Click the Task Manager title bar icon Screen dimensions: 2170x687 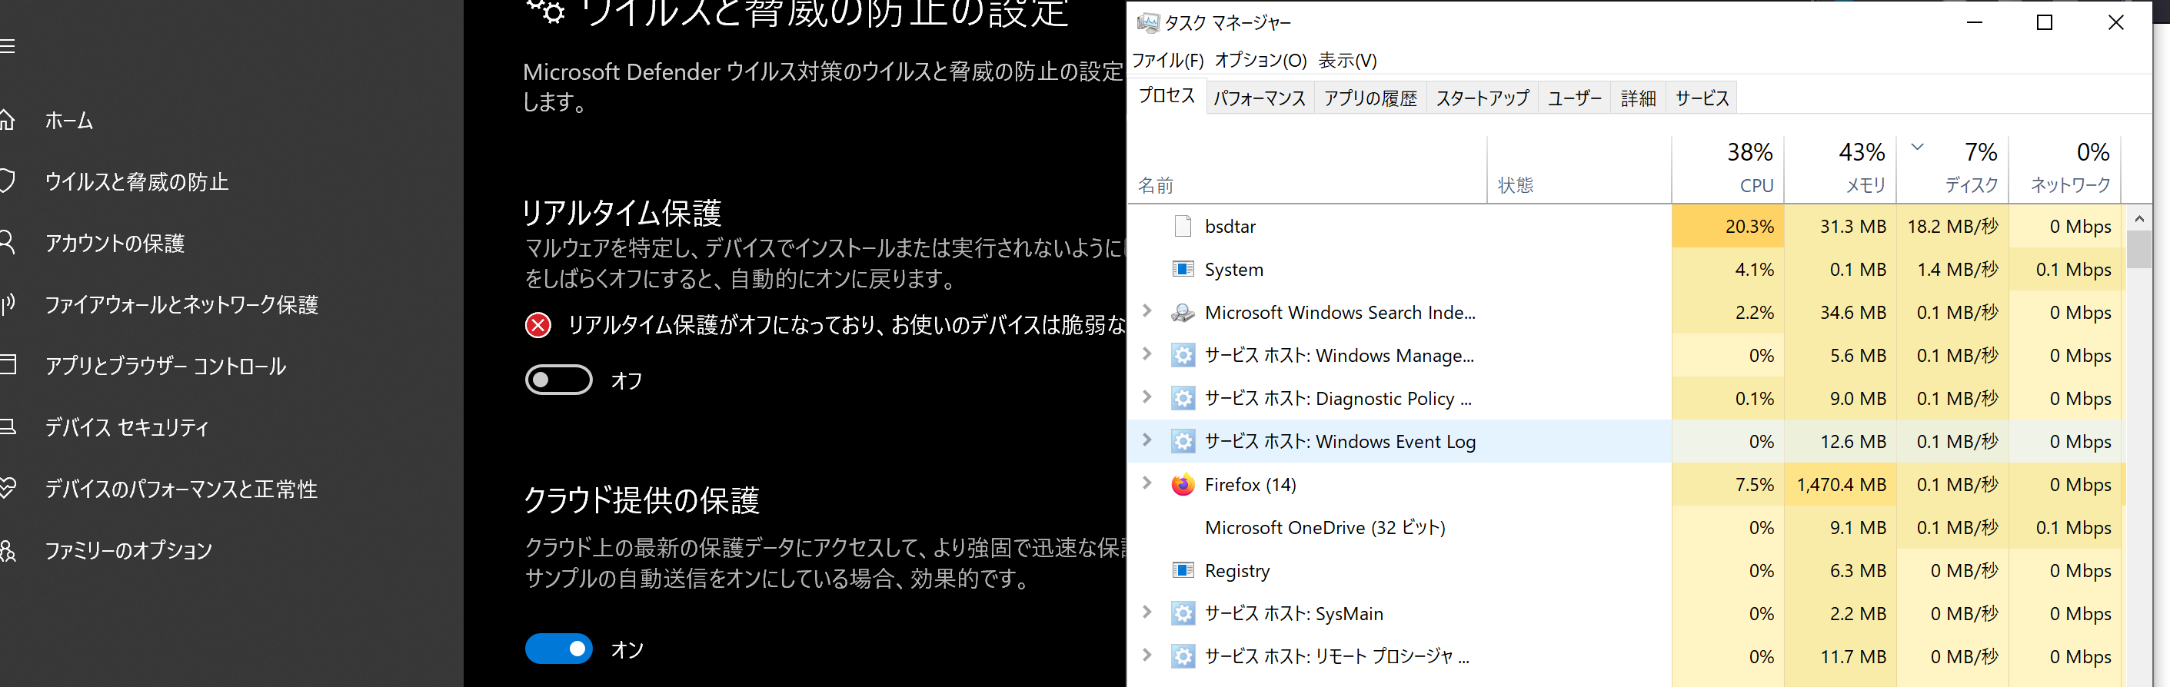1147,23
